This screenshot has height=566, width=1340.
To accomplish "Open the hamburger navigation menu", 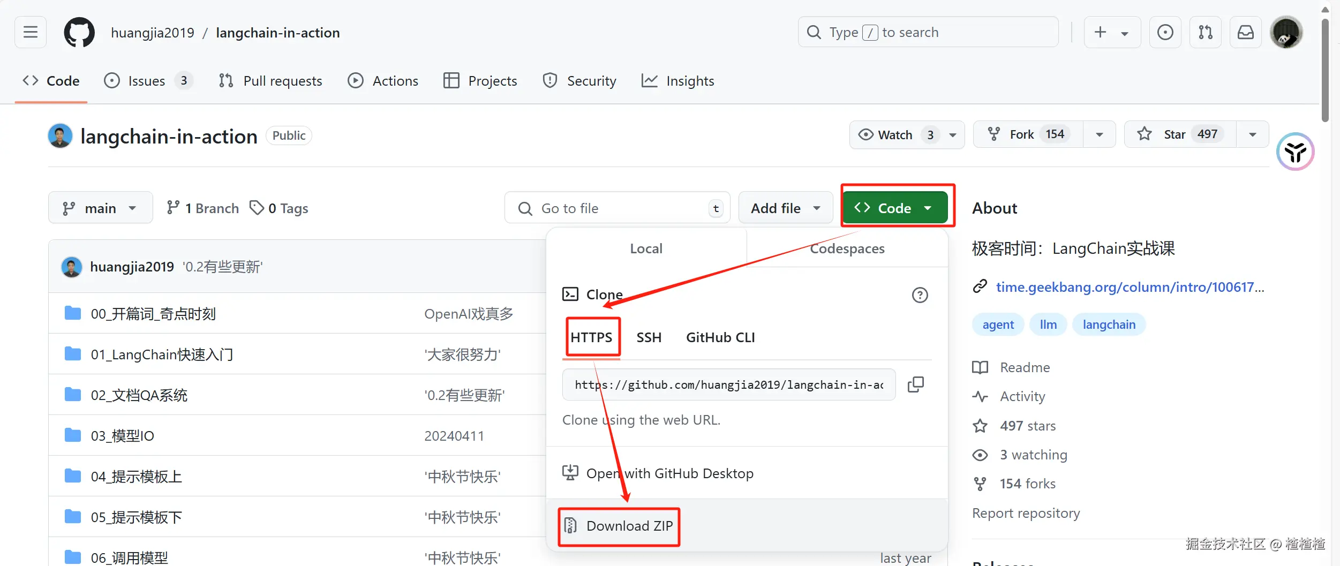I will pos(31,32).
